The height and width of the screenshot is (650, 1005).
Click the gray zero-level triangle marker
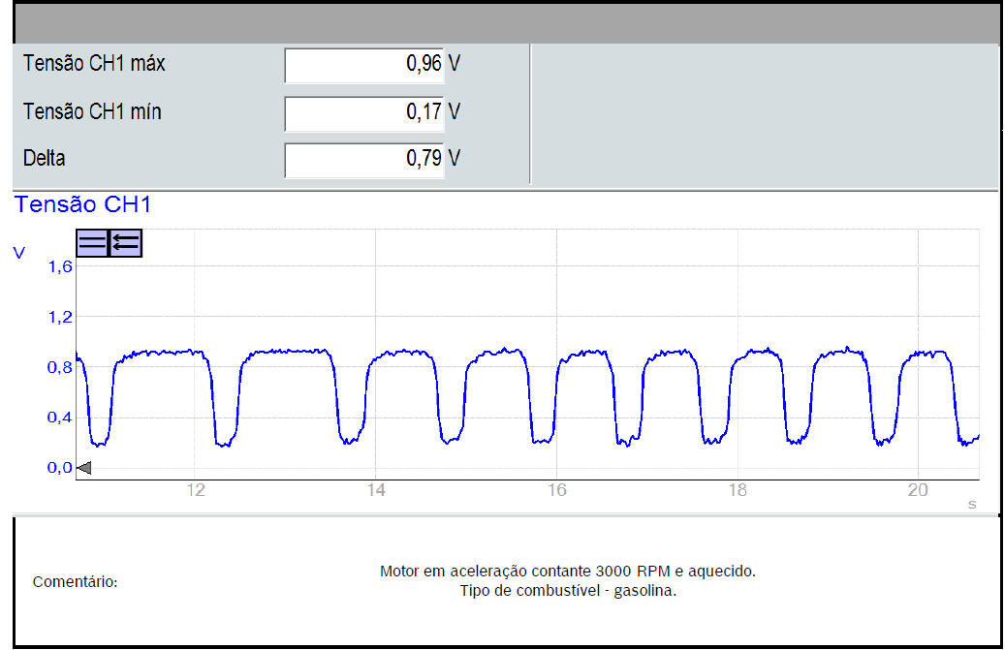tap(84, 469)
